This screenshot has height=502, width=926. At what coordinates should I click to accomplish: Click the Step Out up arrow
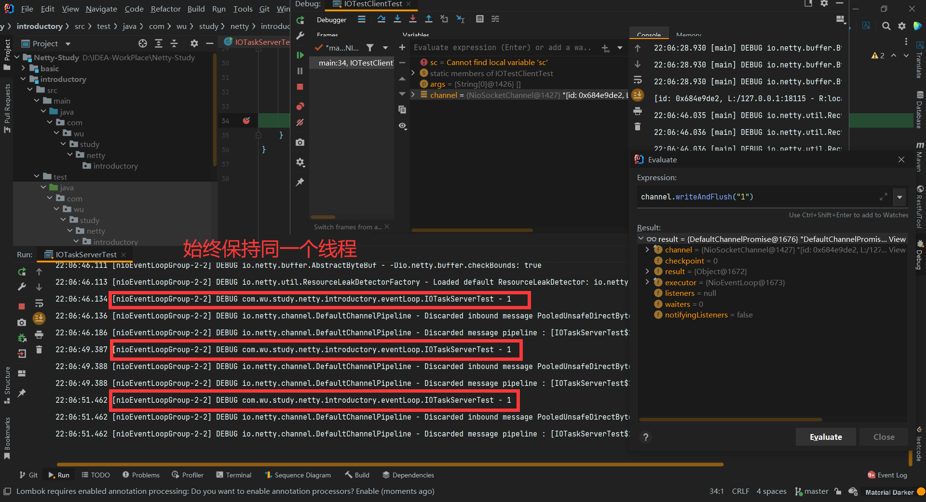pos(429,19)
